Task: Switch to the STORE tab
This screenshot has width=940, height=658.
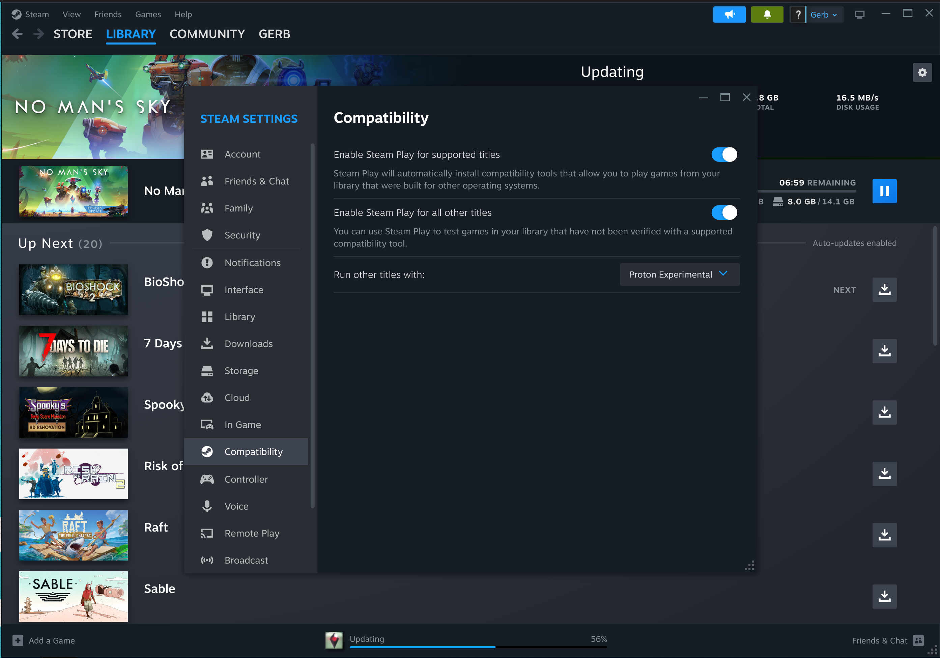Action: pyautogui.click(x=73, y=34)
